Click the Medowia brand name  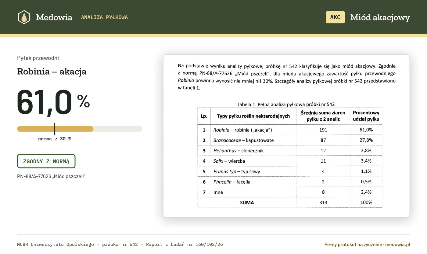coord(54,17)
